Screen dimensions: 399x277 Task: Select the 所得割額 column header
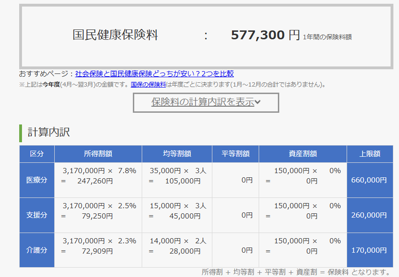tap(98, 153)
